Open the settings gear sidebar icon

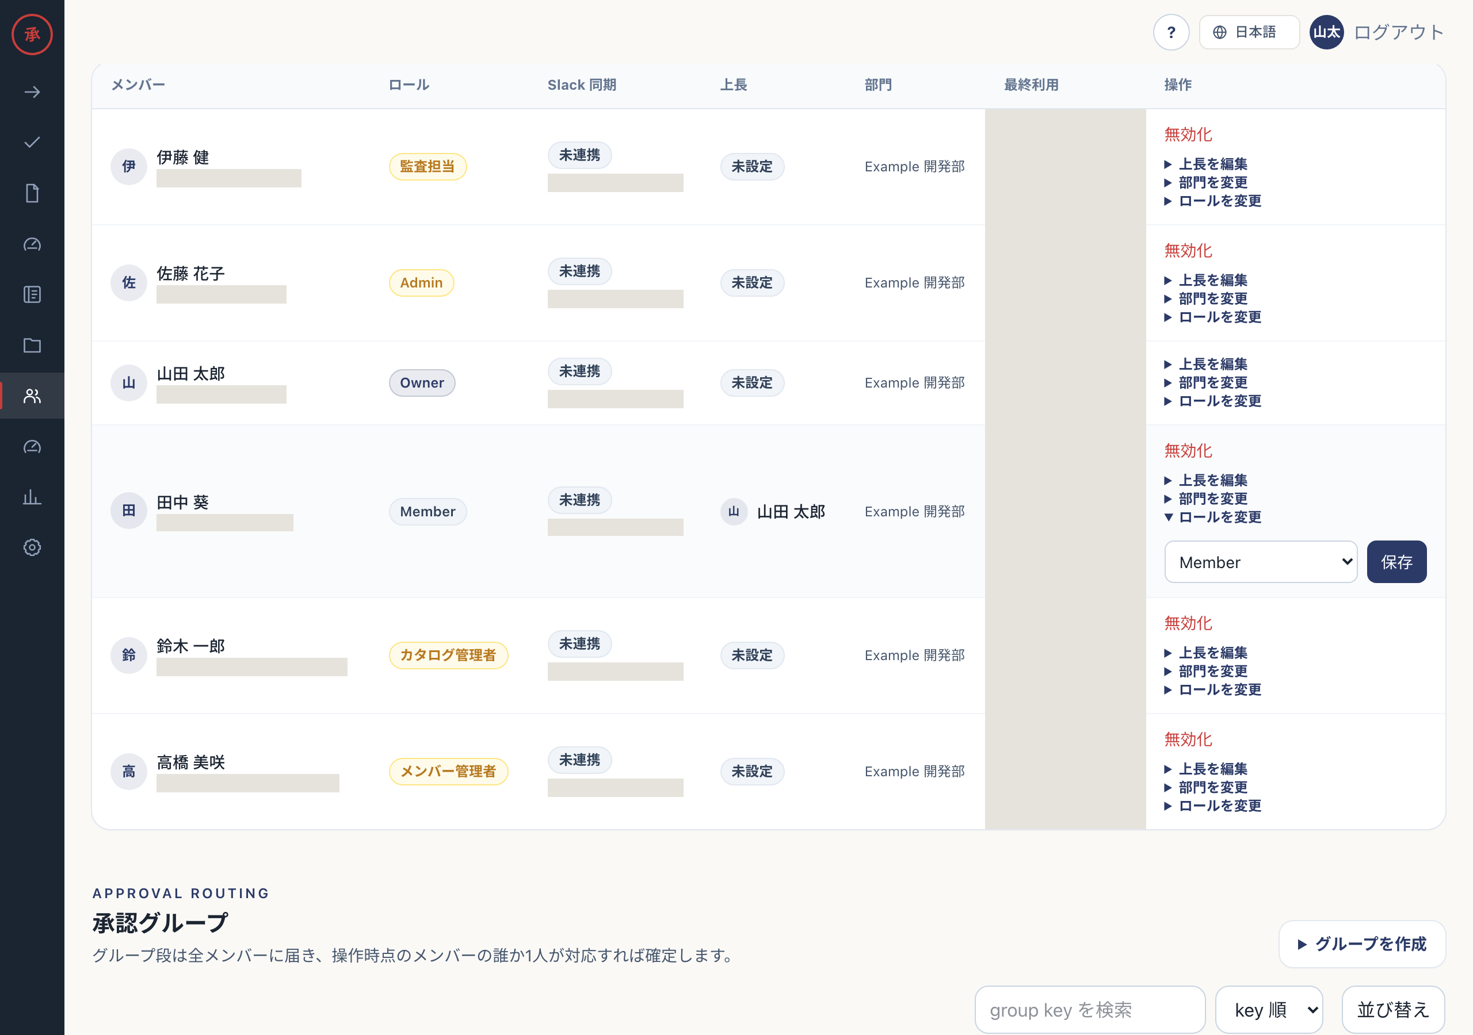[32, 547]
